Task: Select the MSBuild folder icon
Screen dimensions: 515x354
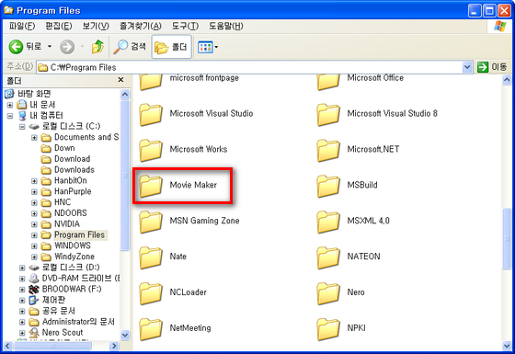Action: [328, 186]
